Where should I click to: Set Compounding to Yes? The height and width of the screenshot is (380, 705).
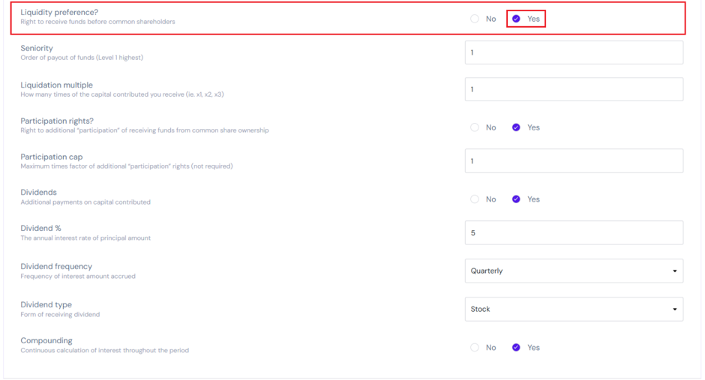[x=516, y=348]
